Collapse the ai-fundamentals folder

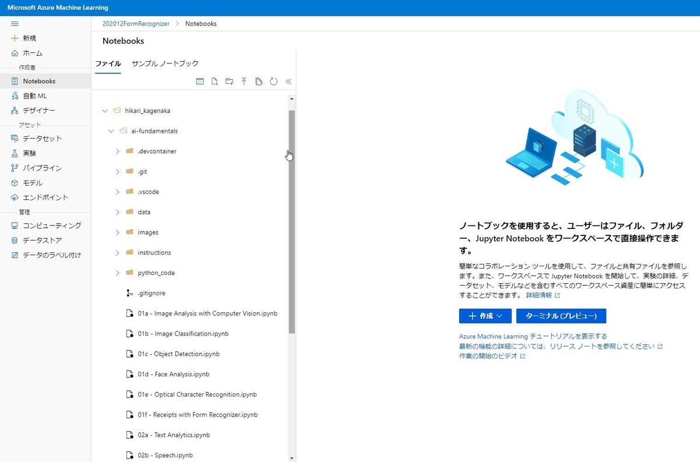click(x=111, y=131)
